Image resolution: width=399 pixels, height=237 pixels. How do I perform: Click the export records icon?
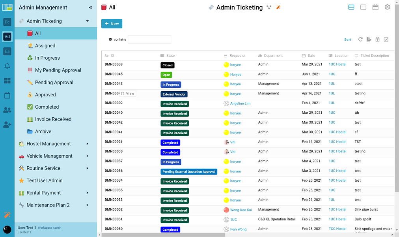(369, 39)
